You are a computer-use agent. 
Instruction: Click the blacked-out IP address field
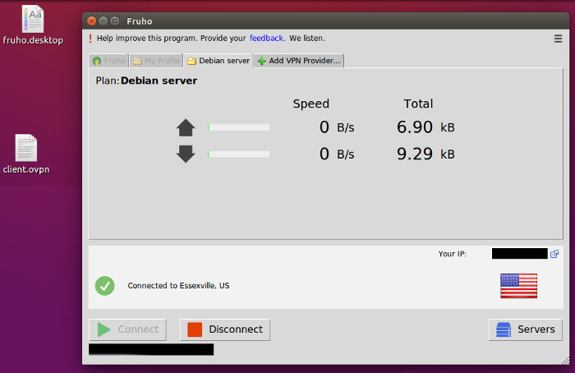(x=520, y=253)
